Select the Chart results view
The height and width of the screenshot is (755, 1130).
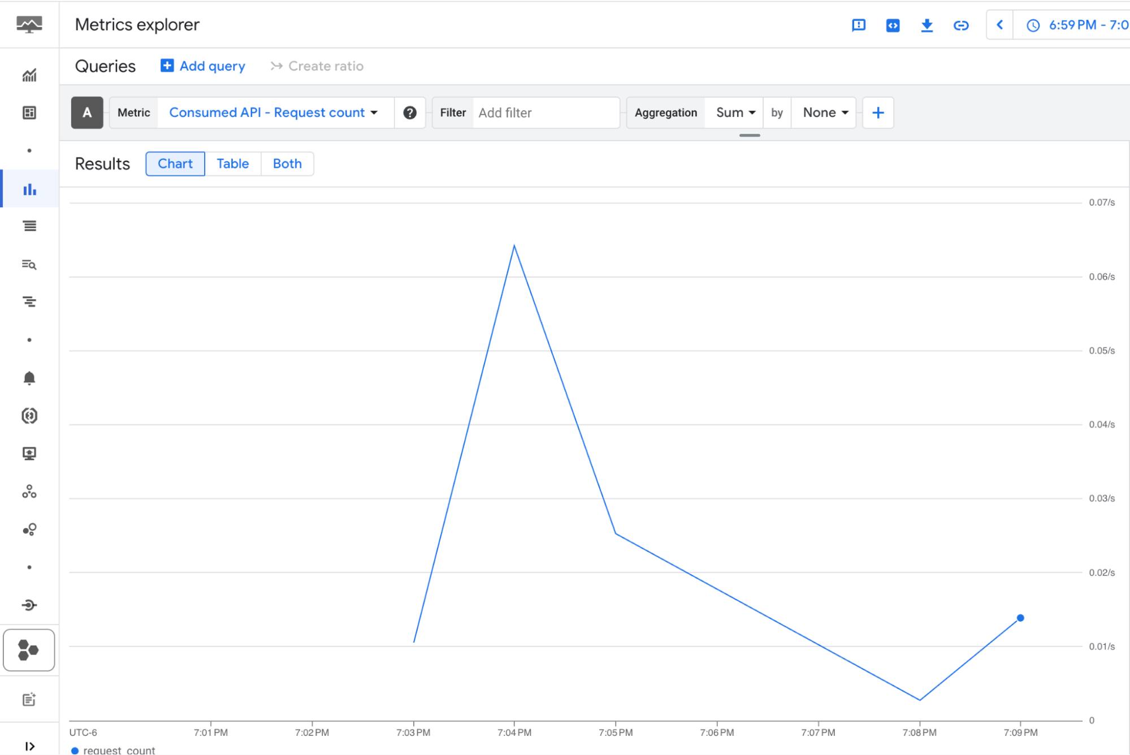[x=175, y=164]
